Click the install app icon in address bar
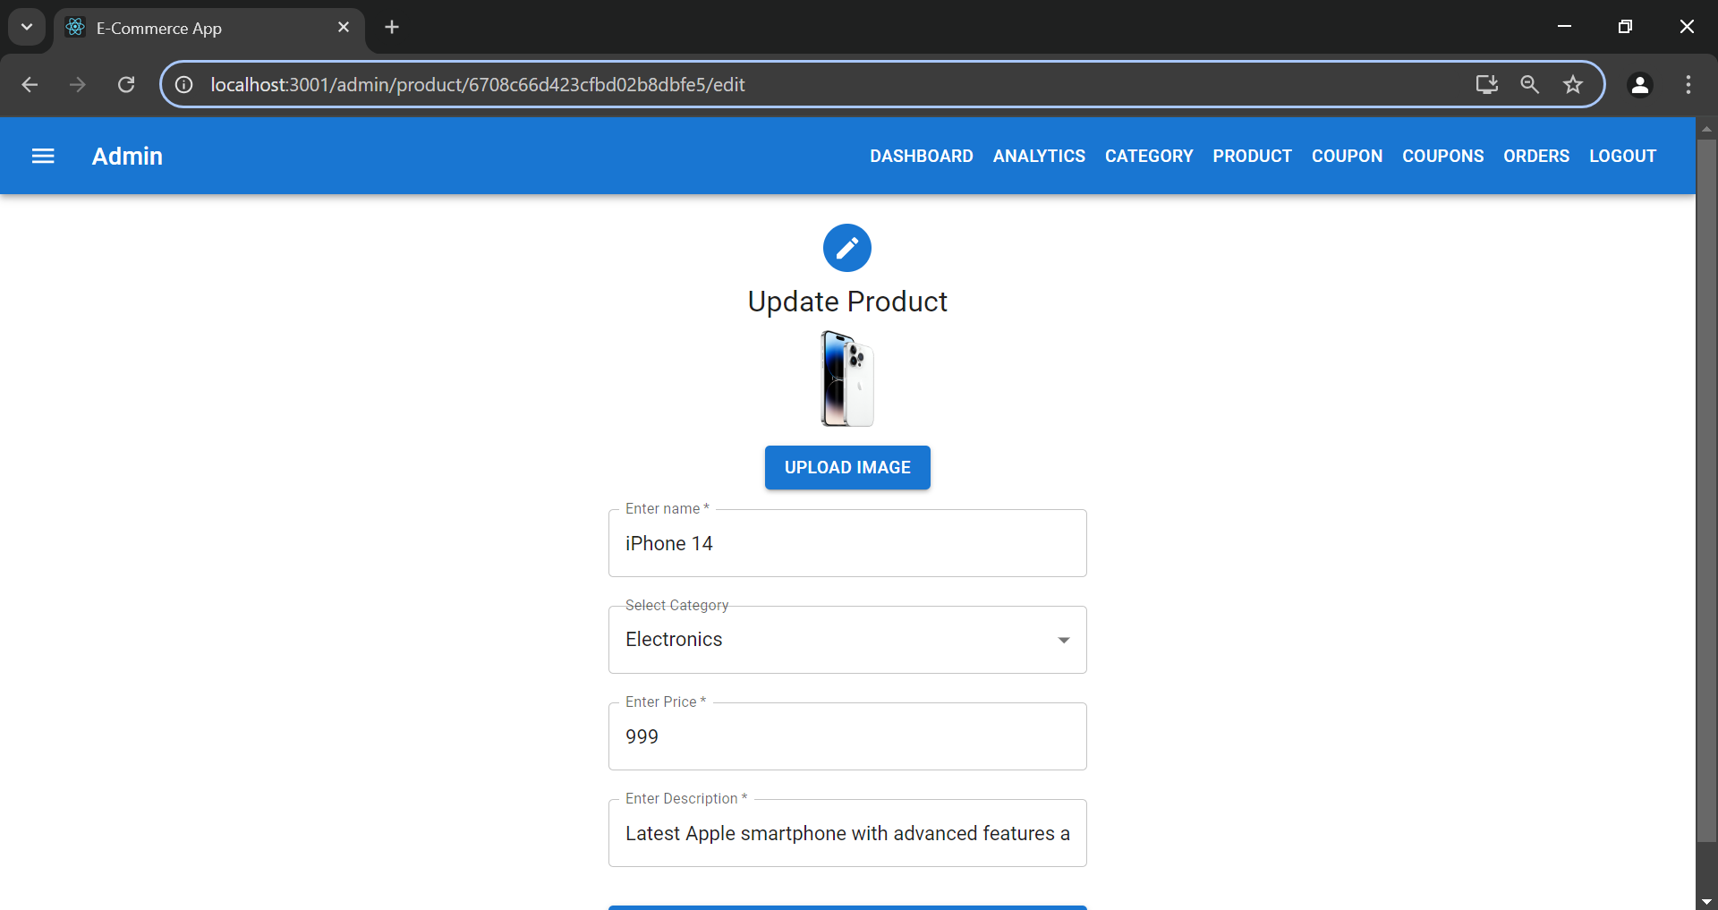 tap(1486, 84)
